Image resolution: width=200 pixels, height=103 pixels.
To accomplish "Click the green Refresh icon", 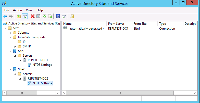I will [x=44, y=16].
